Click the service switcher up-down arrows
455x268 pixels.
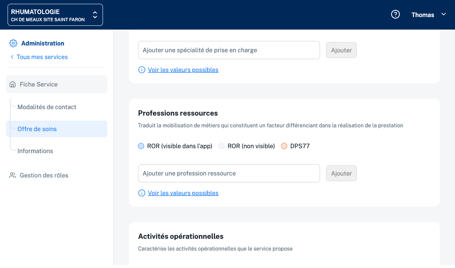pyautogui.click(x=95, y=15)
